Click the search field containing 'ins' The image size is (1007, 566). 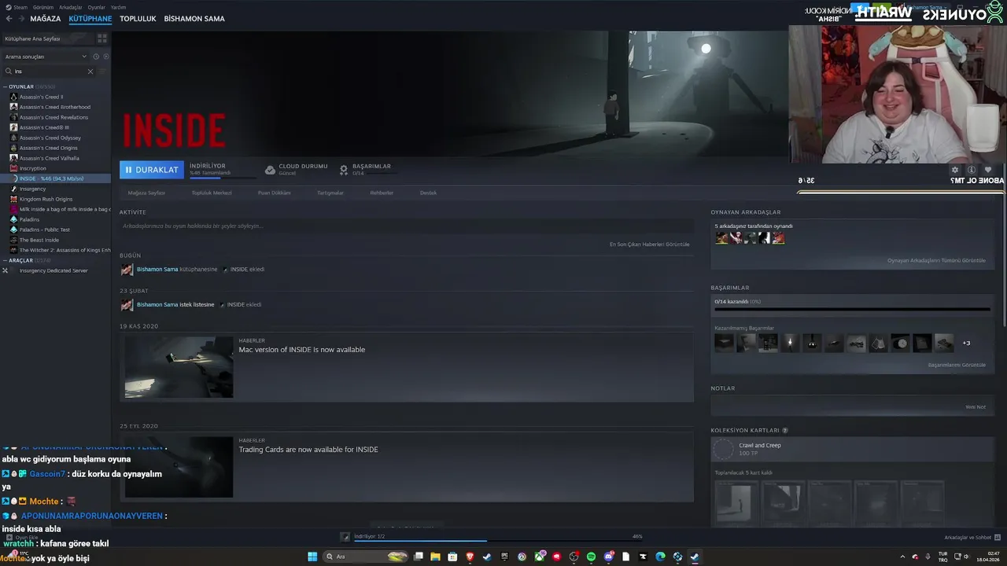(x=49, y=72)
